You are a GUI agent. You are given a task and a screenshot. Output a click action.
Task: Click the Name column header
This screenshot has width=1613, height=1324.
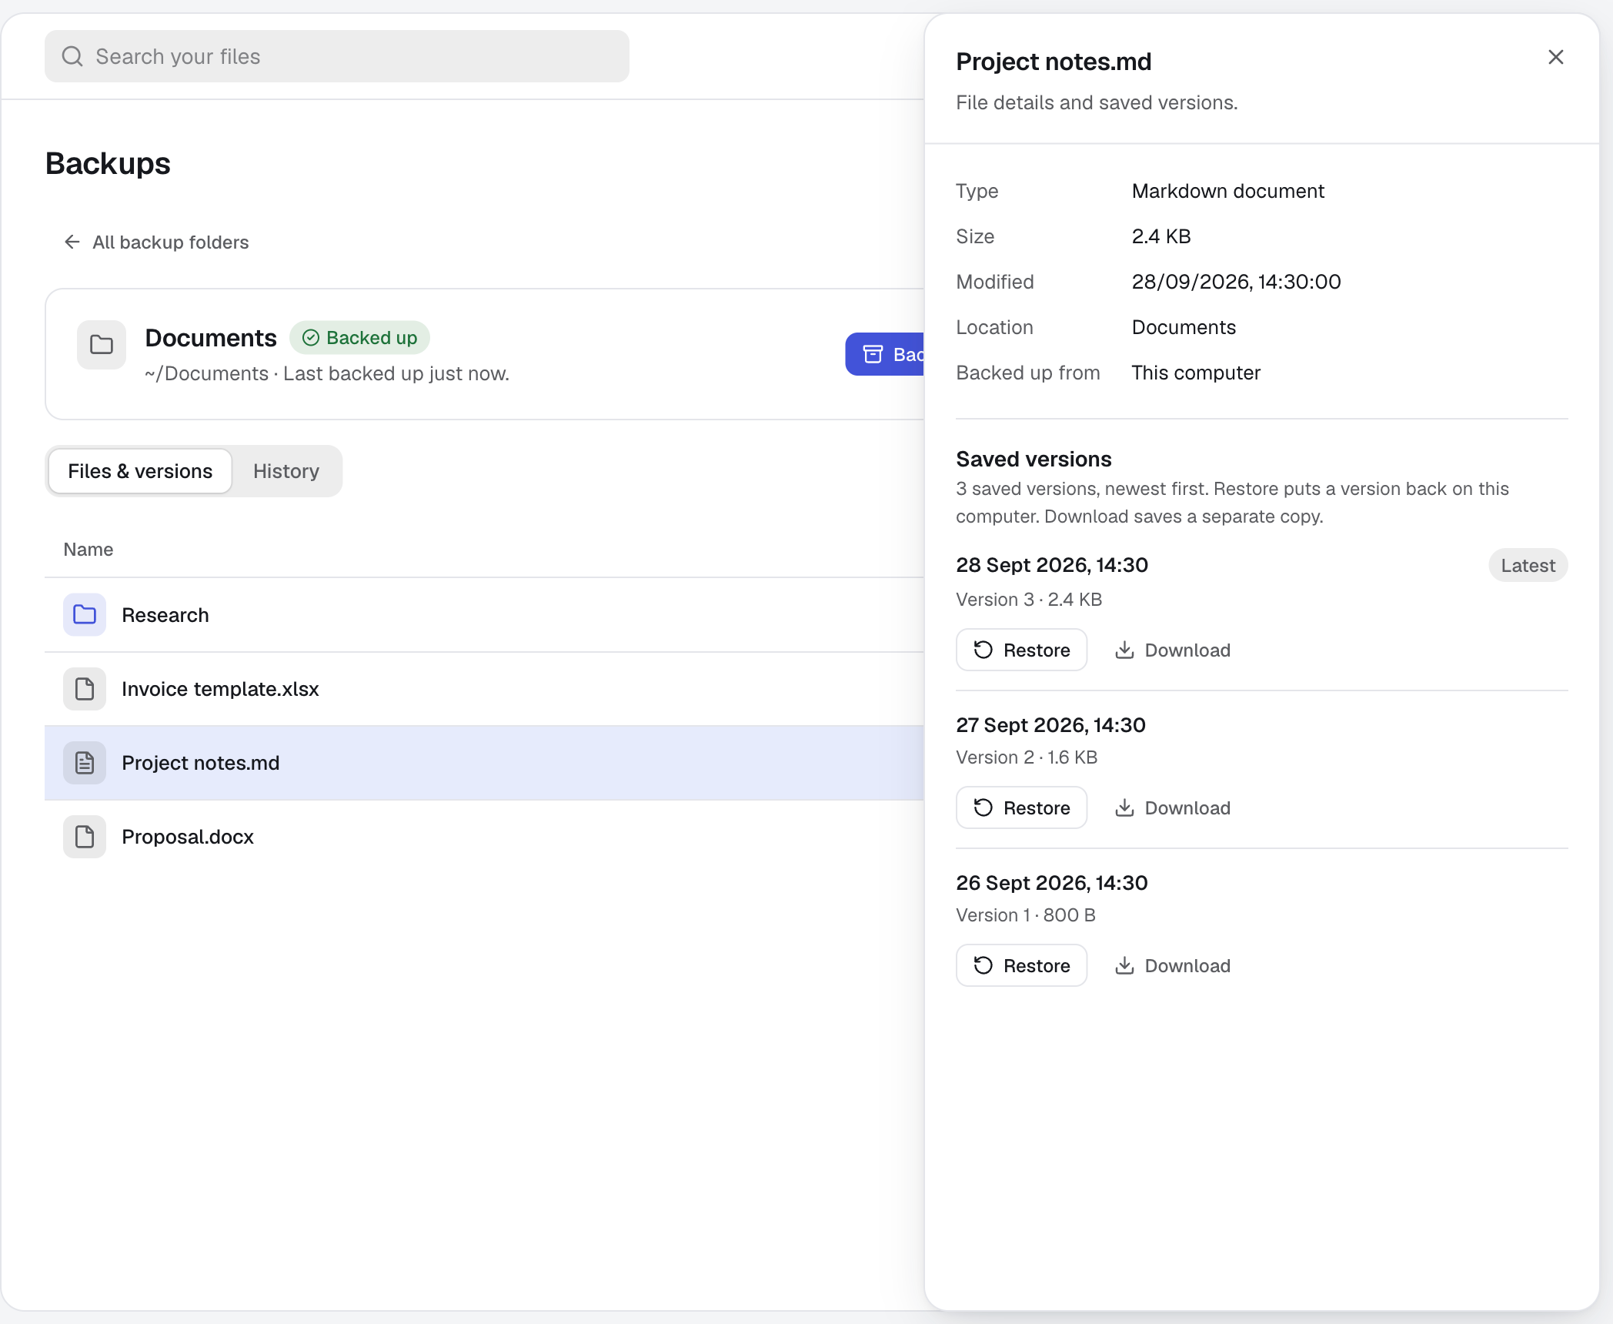[x=88, y=549]
